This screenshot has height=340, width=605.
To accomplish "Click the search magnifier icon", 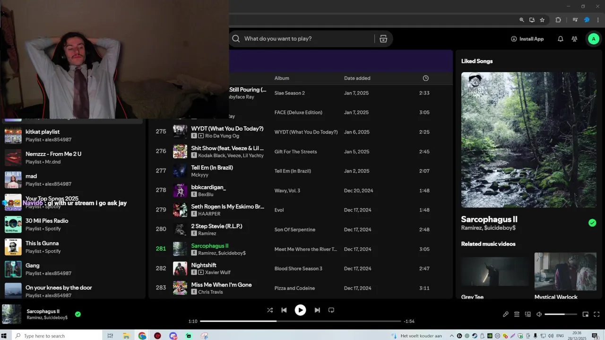I will 236,39.
